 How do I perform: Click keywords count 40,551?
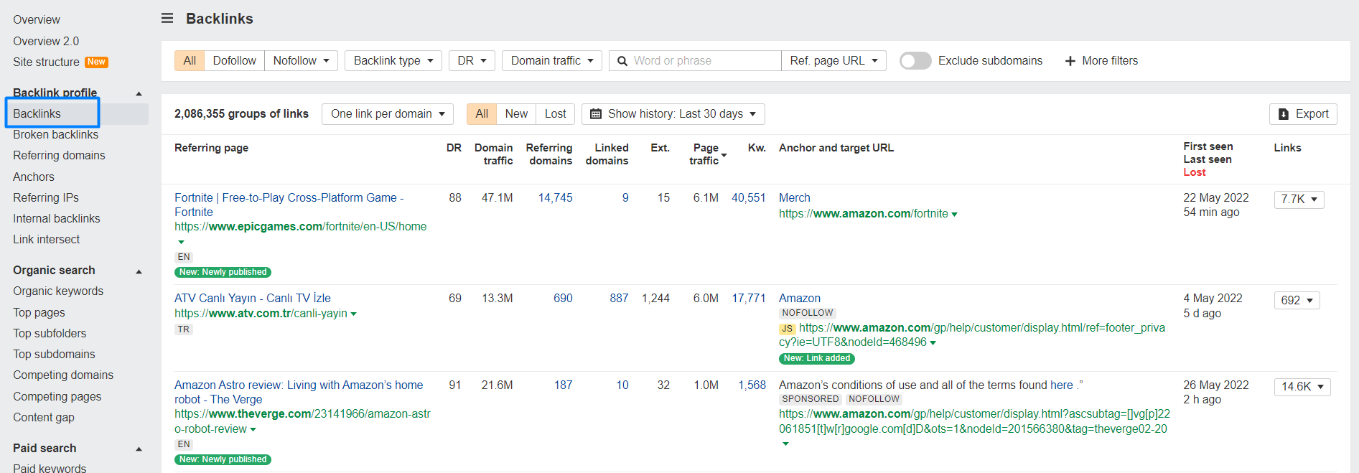click(x=749, y=198)
